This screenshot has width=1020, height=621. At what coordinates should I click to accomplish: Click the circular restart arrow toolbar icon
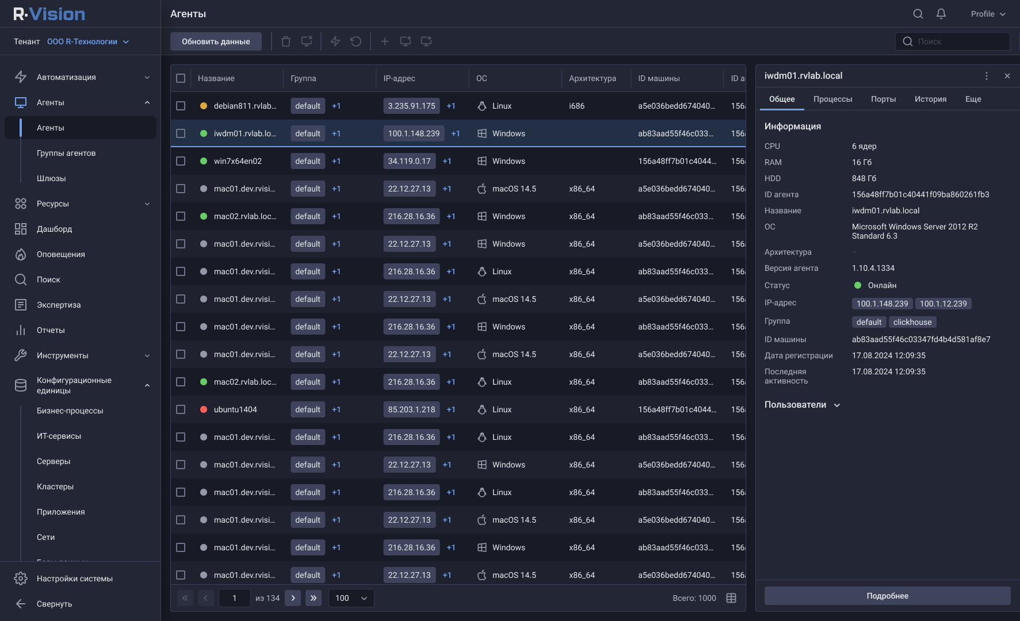click(356, 41)
